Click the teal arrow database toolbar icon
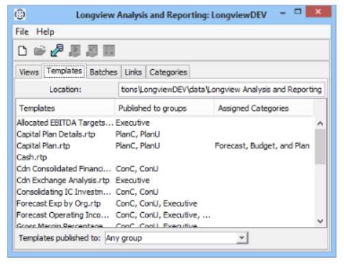This screenshot has height=264, width=344. [x=57, y=51]
